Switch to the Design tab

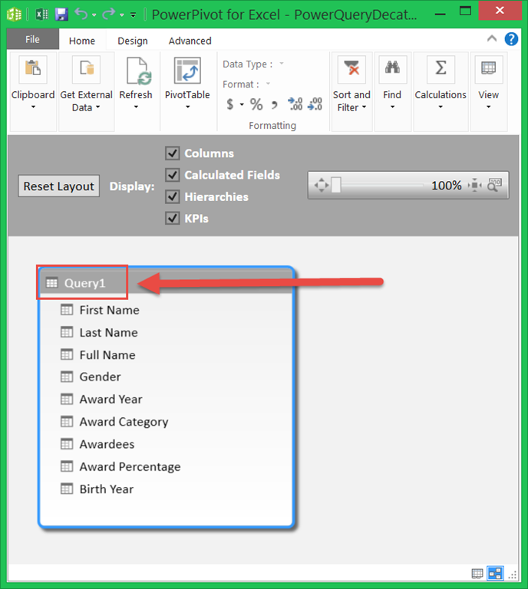tap(132, 41)
